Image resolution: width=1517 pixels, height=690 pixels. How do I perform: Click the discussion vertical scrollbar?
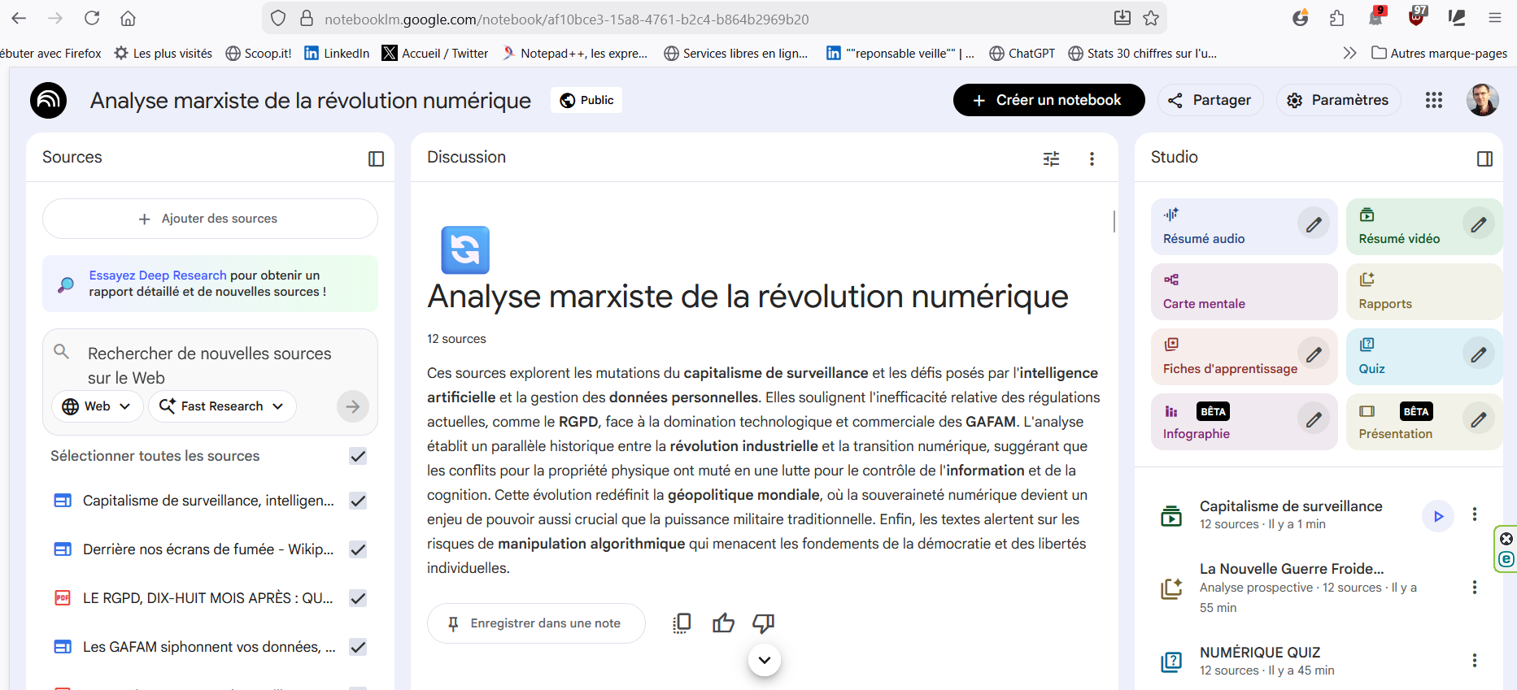[1114, 221]
